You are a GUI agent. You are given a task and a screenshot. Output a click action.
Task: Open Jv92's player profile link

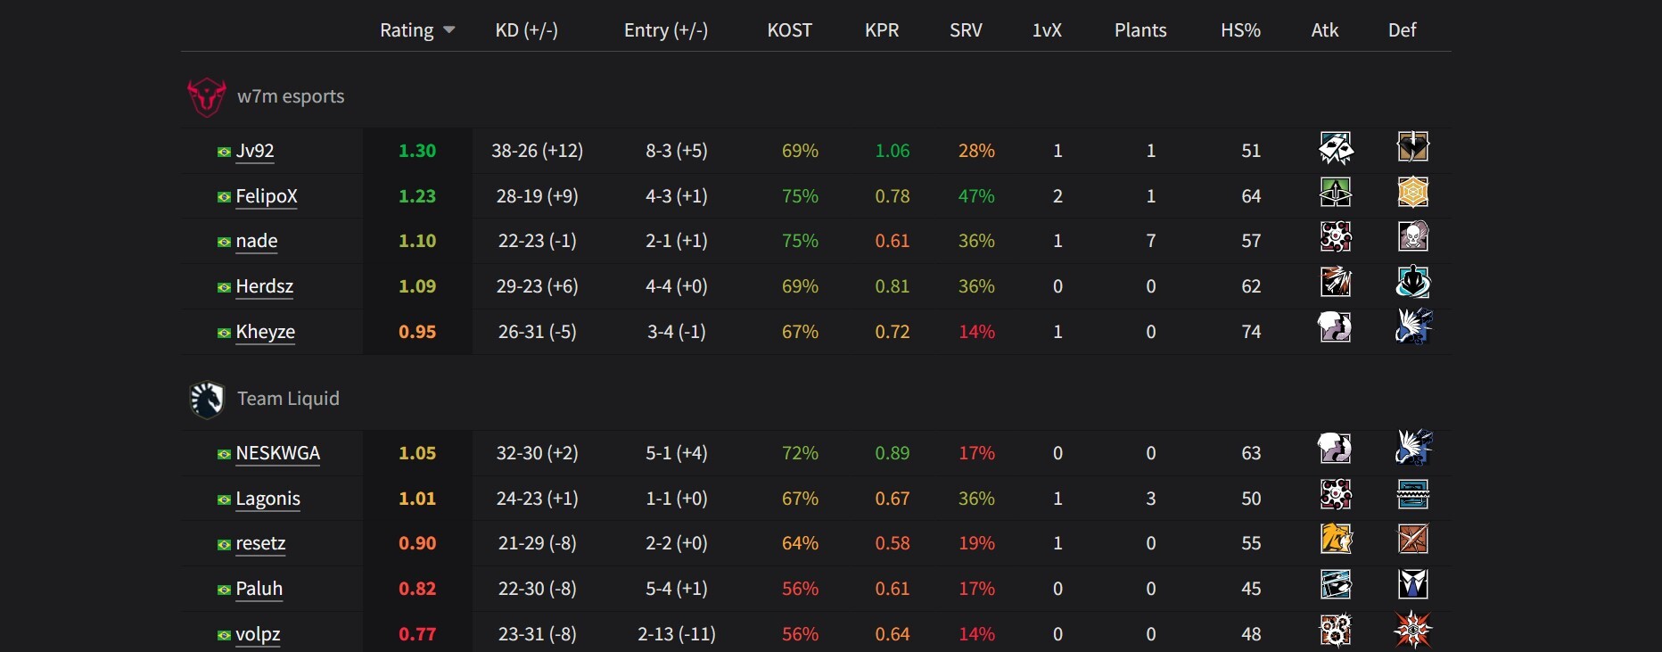click(255, 151)
